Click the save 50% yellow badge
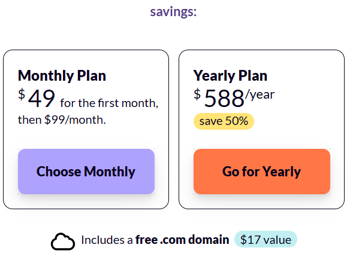 (x=224, y=121)
